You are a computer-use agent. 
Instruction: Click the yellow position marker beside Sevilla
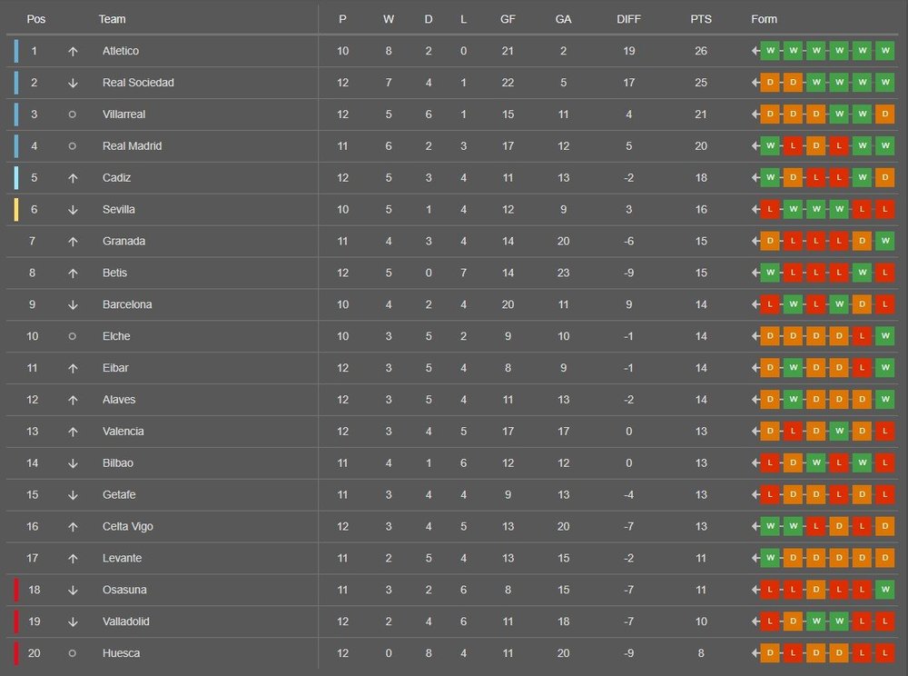click(15, 210)
